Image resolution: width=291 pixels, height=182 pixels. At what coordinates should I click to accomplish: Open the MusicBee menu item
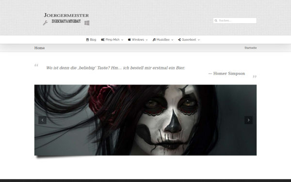[163, 40]
